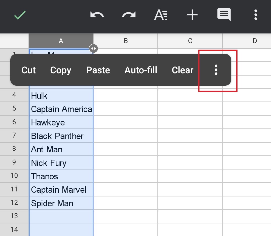The width and height of the screenshot is (271, 236).
Task: Select column C header
Action: click(190, 41)
